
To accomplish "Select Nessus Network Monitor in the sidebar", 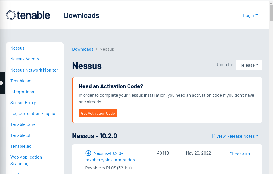I will [34, 70].
